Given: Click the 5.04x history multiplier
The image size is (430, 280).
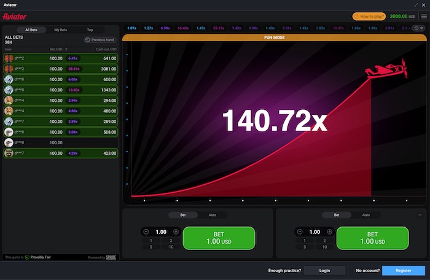Looking at the screenshot, I should (x=287, y=28).
